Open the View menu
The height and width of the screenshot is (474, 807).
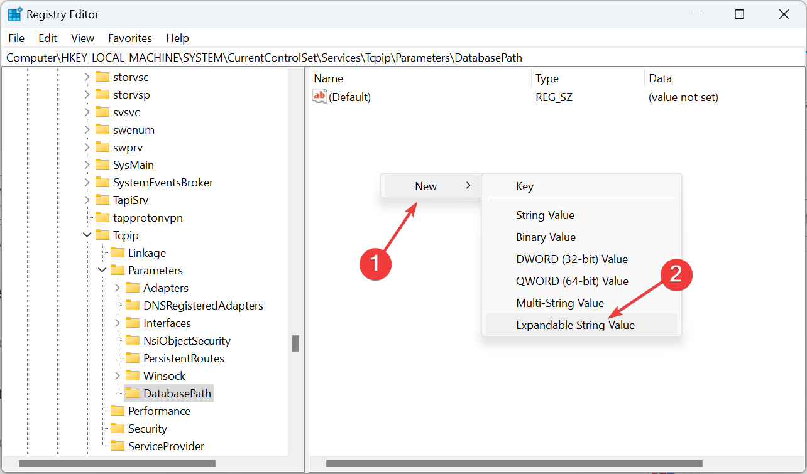click(82, 38)
